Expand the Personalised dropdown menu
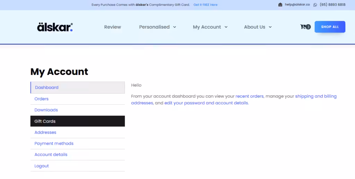This screenshot has height=179, width=355. (x=158, y=27)
